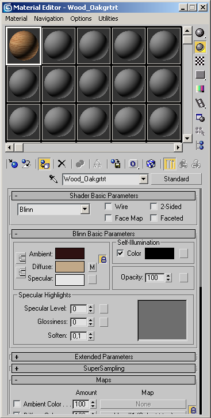211x418 pixels.
Task: Enable the Wire checkbox
Action: [108, 207]
